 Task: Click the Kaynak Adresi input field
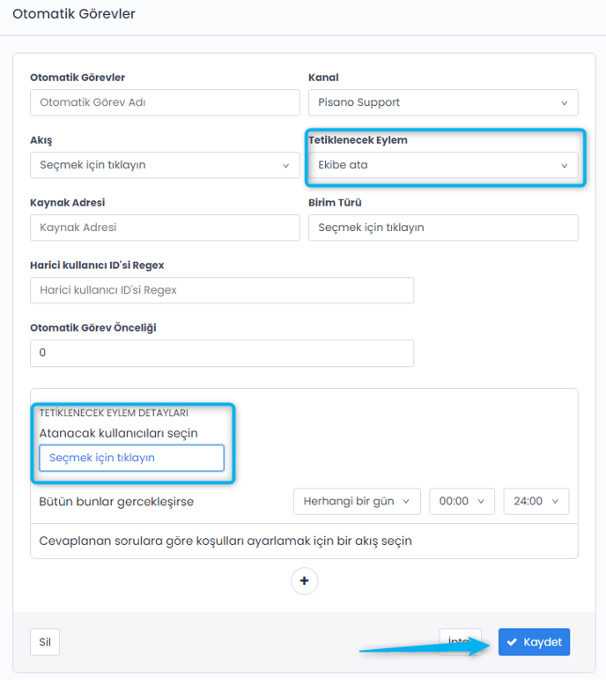click(165, 228)
